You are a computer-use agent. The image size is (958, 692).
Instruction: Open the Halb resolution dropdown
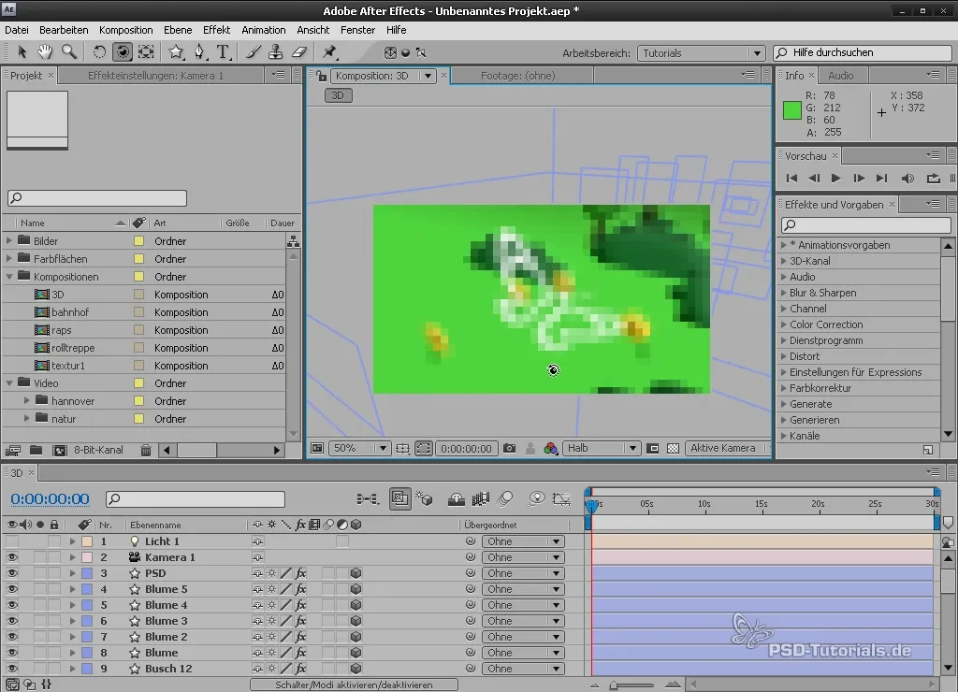tap(602, 448)
